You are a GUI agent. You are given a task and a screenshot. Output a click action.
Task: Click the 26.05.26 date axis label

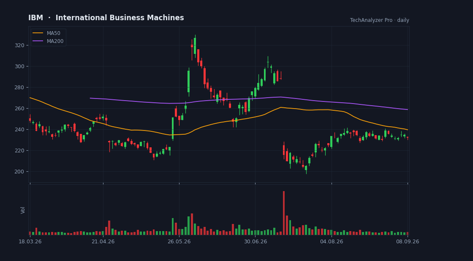click(179, 242)
